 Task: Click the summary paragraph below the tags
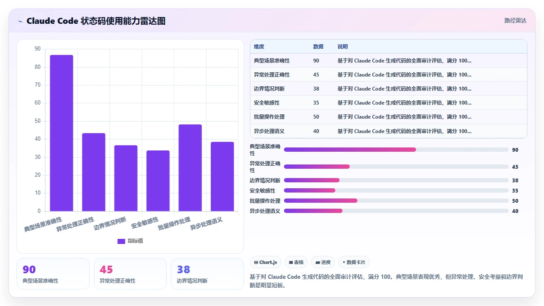tap(386, 281)
